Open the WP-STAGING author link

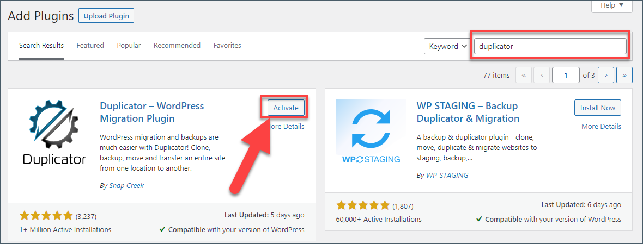coord(447,176)
